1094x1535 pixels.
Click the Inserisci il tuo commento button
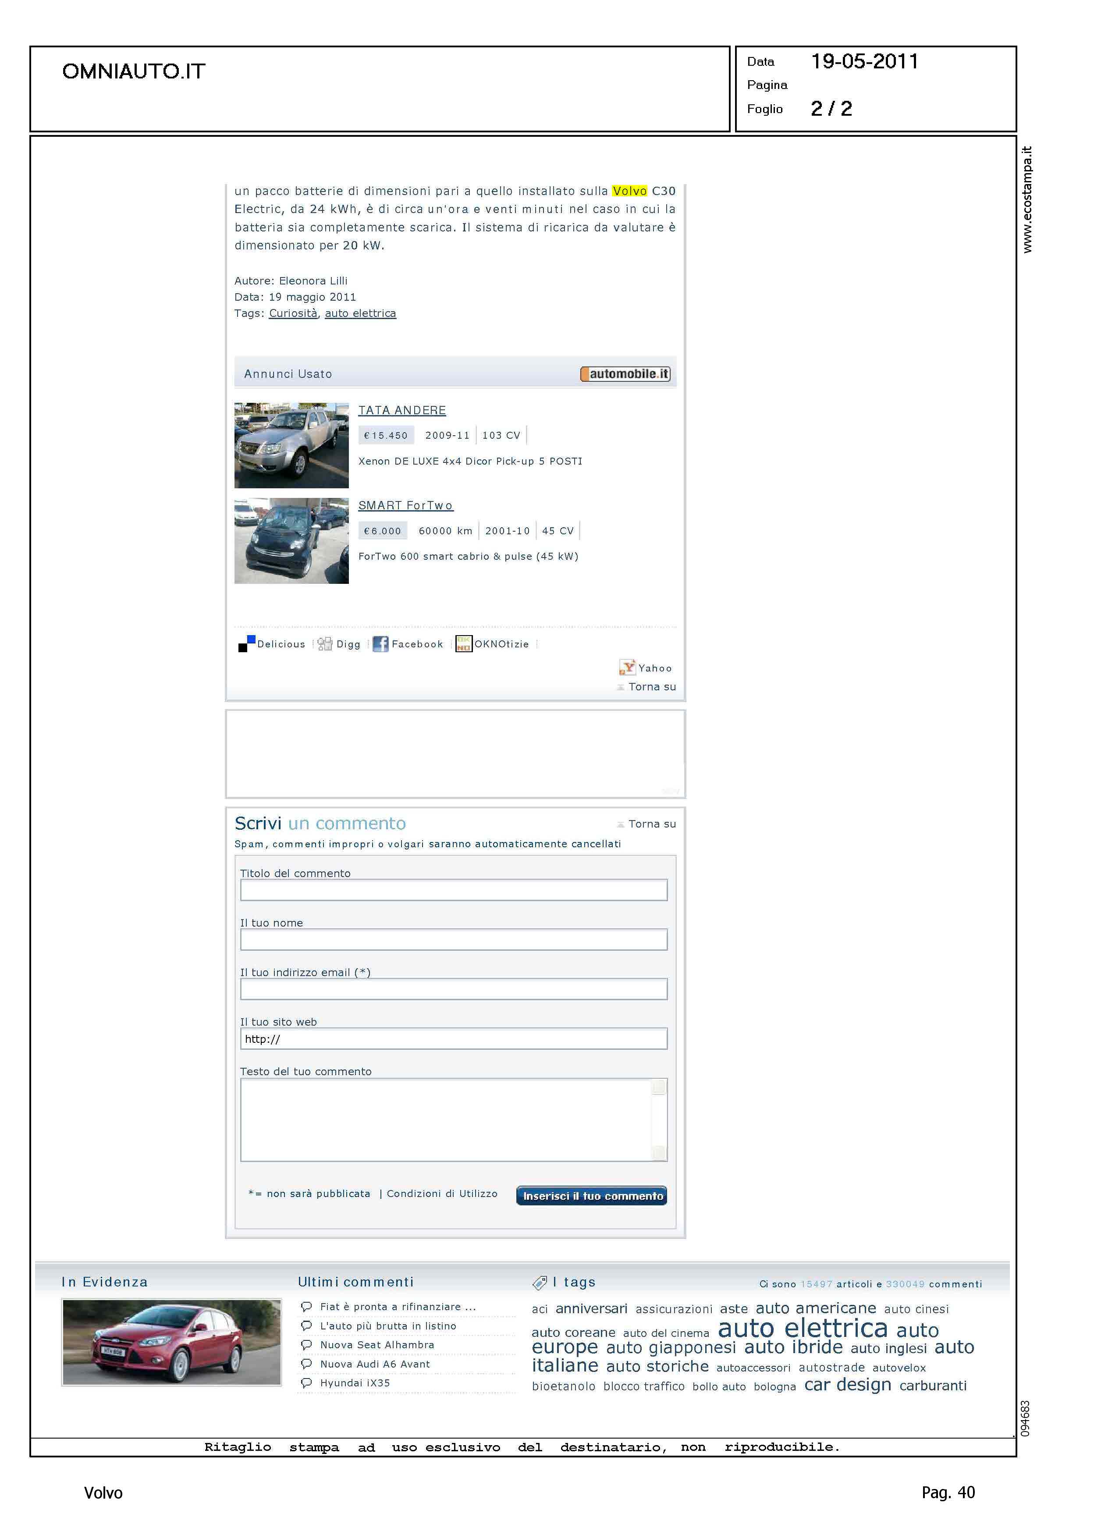click(591, 1196)
